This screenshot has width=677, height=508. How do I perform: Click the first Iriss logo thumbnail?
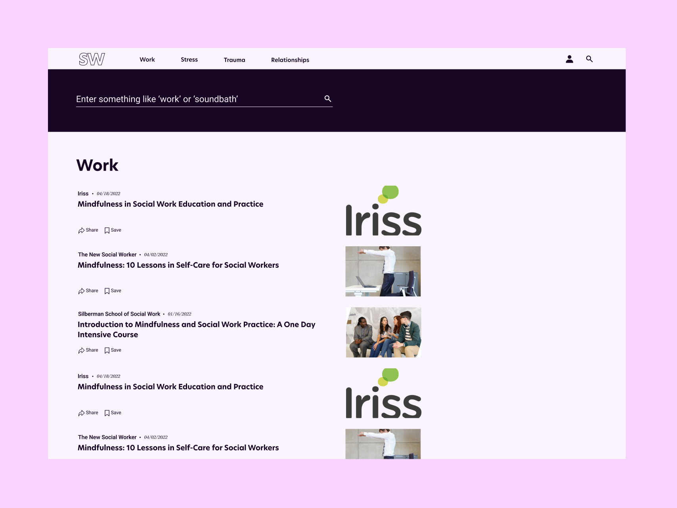(x=383, y=211)
